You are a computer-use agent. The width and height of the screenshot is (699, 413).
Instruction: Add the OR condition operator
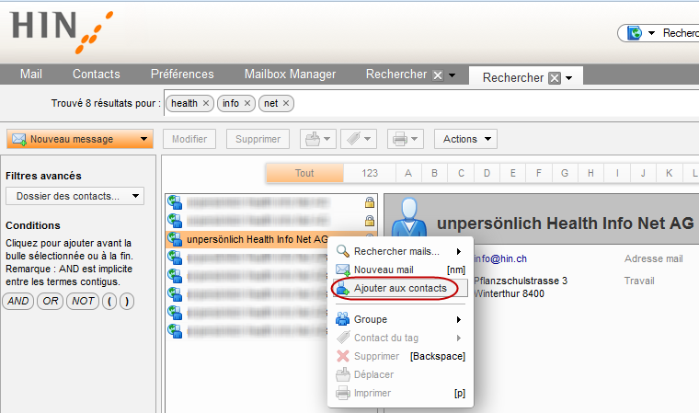click(51, 301)
